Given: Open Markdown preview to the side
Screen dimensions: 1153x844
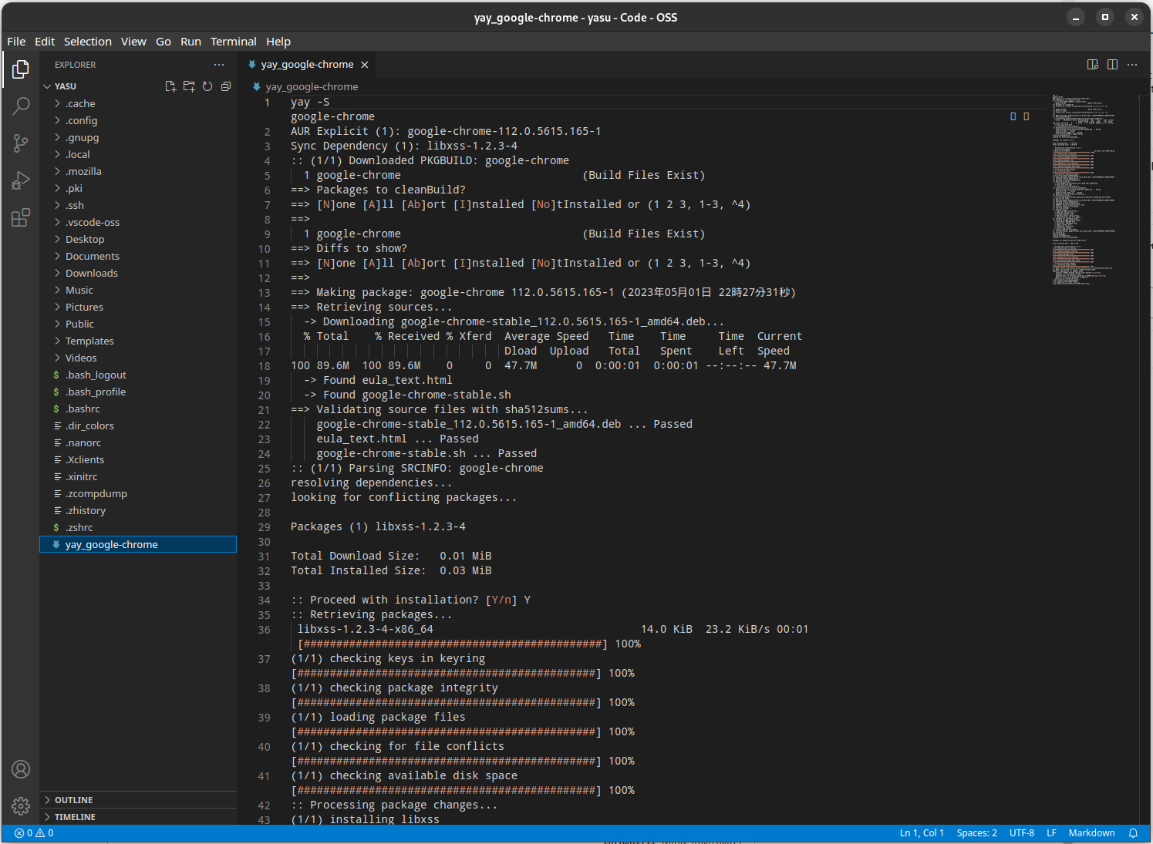Looking at the screenshot, I should pyautogui.click(x=1093, y=64).
